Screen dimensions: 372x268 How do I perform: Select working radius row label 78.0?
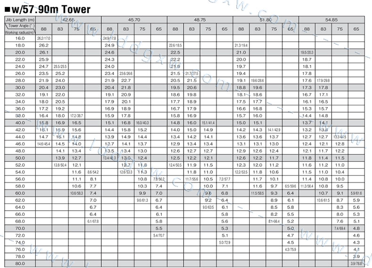tap(20, 257)
